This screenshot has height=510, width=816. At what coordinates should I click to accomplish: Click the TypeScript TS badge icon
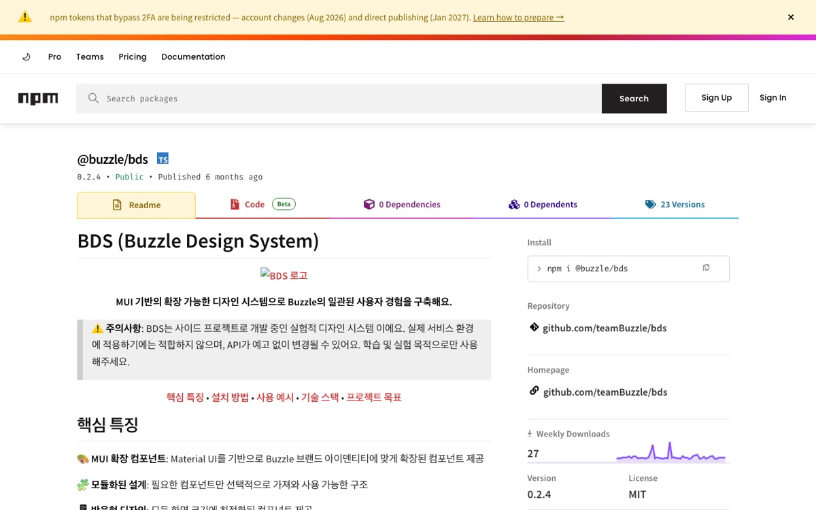click(x=163, y=158)
